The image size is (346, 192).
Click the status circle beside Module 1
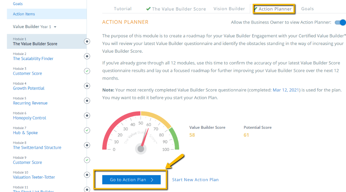(x=87, y=41)
